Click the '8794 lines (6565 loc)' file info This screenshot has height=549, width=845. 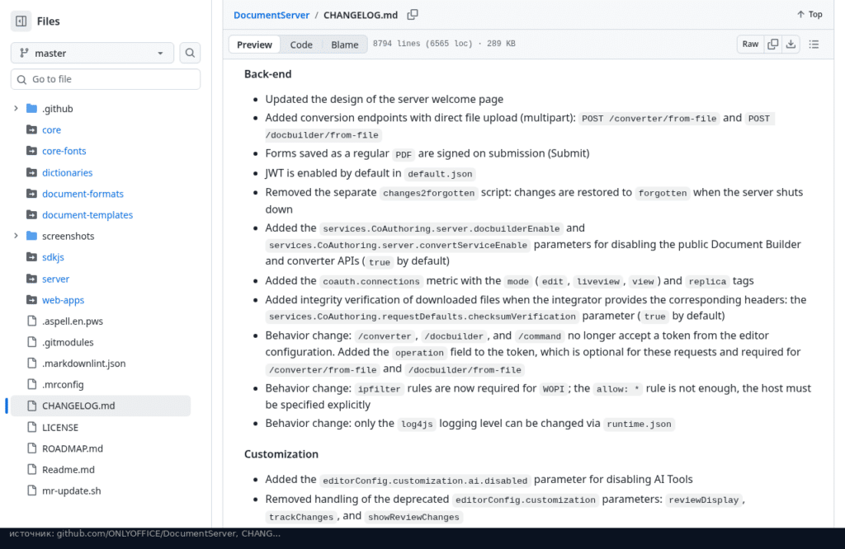click(422, 44)
